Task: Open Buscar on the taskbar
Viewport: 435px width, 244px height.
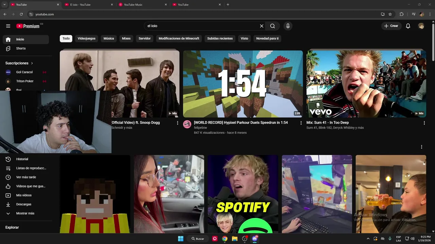Action: 198,239
